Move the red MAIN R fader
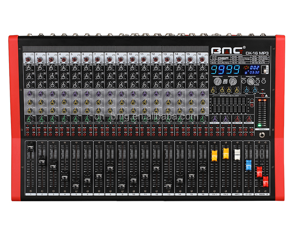Screen dimensions: 293x234 266,181
